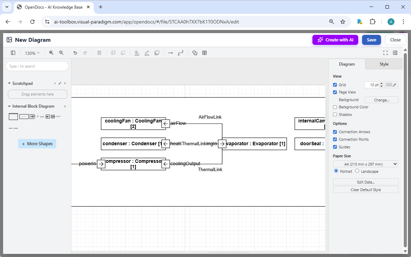Screen dimensions: 411x257
Task: Switch to the Style tab
Action: pyautogui.click(x=383, y=64)
